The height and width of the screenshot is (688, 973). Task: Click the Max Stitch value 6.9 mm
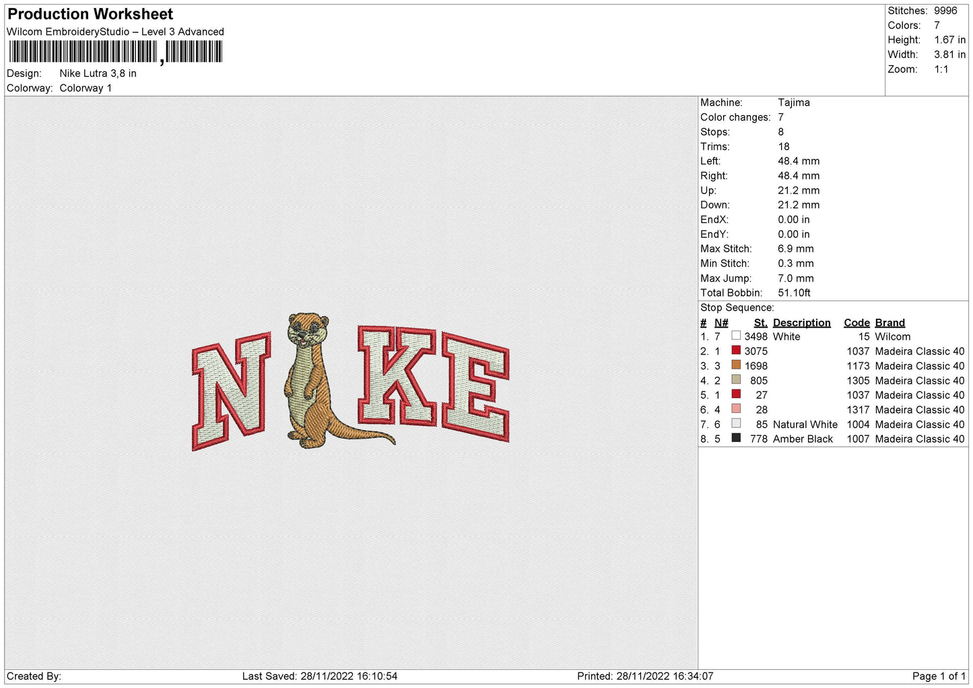click(x=796, y=249)
